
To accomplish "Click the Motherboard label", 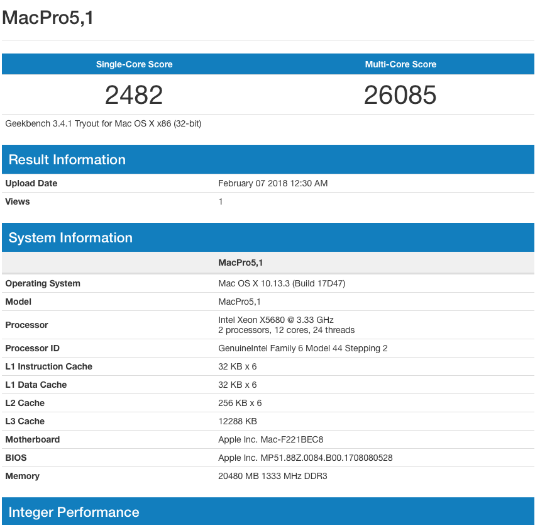I will (x=33, y=439).
